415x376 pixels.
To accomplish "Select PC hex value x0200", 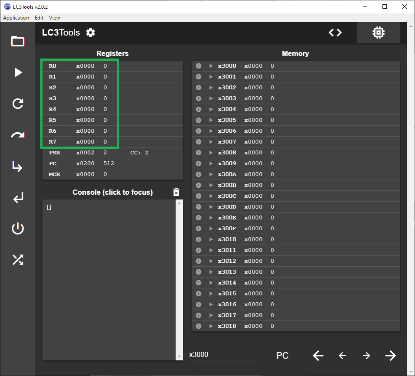I will (85, 163).
